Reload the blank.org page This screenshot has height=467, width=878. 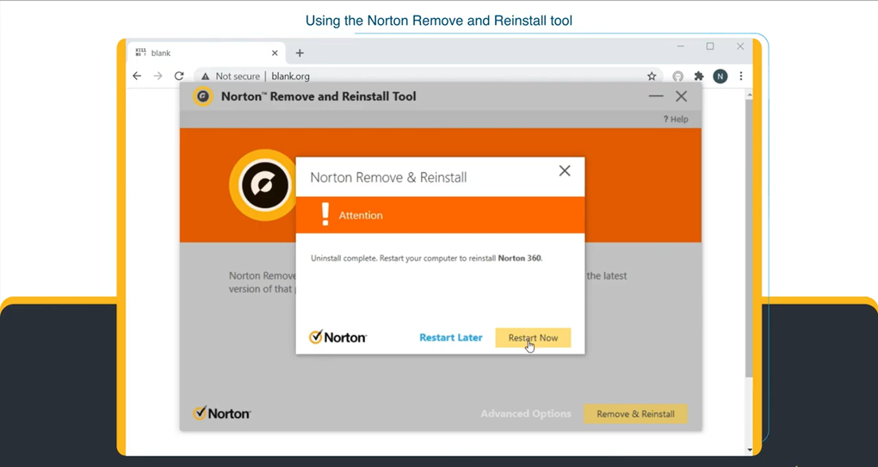(x=179, y=76)
